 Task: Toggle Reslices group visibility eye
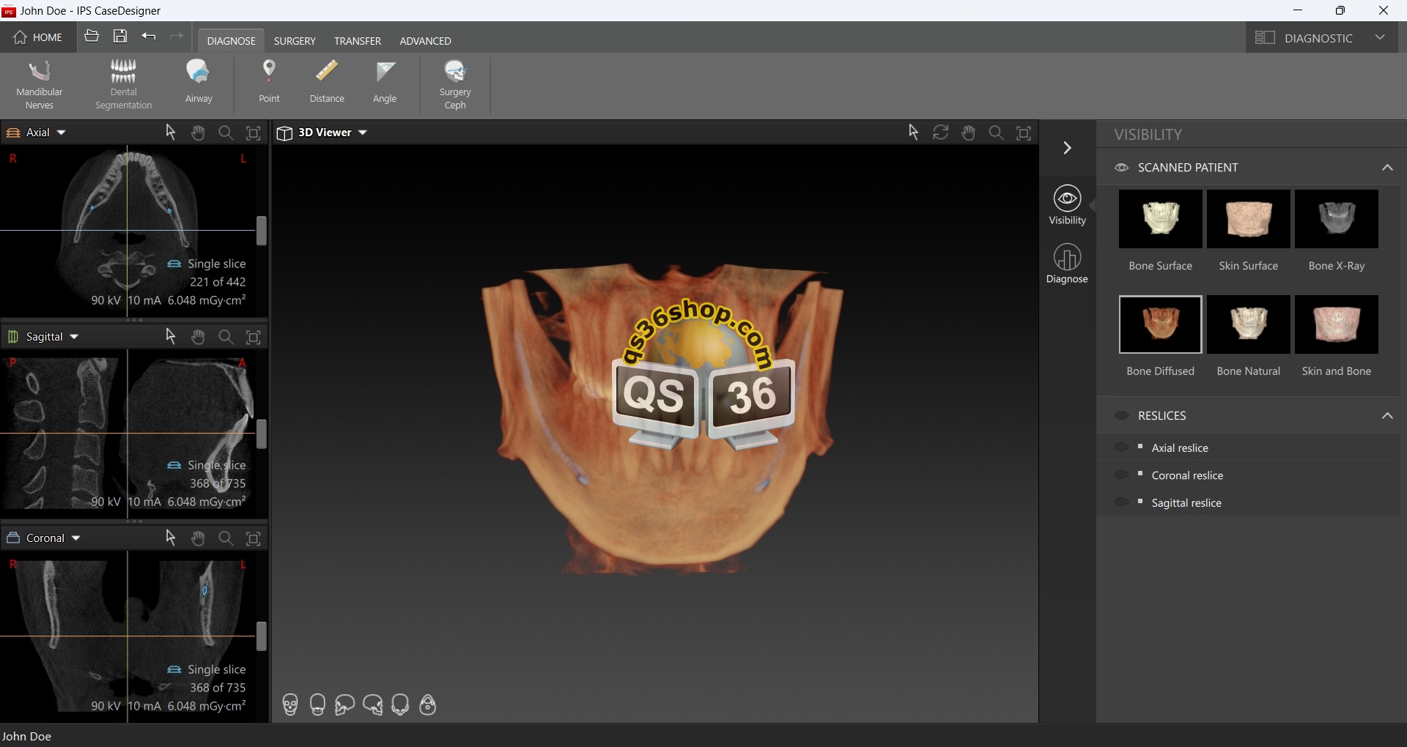pyautogui.click(x=1121, y=415)
